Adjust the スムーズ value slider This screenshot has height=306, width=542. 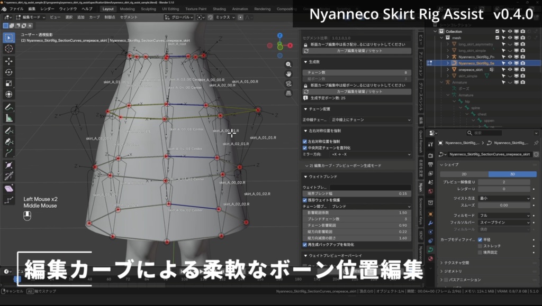[x=504, y=205]
